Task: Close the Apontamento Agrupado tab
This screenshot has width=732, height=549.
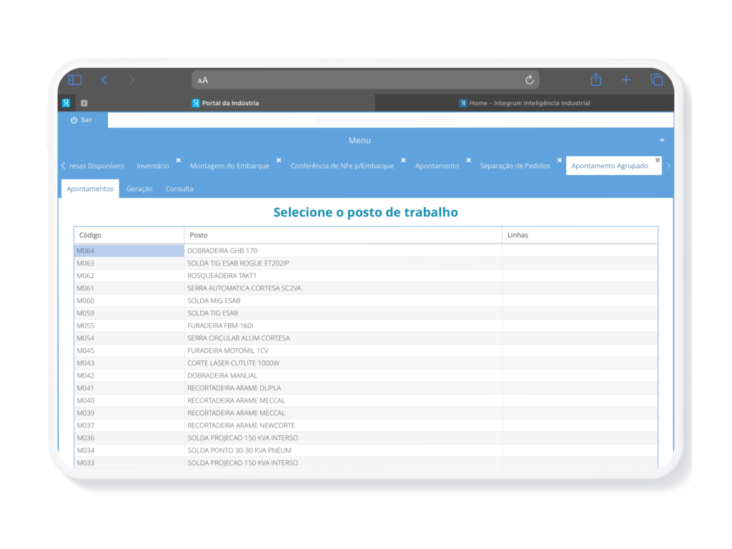Action: coord(658,160)
